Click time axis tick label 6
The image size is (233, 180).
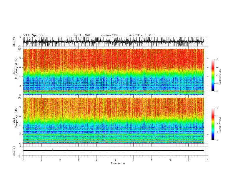point(134,160)
